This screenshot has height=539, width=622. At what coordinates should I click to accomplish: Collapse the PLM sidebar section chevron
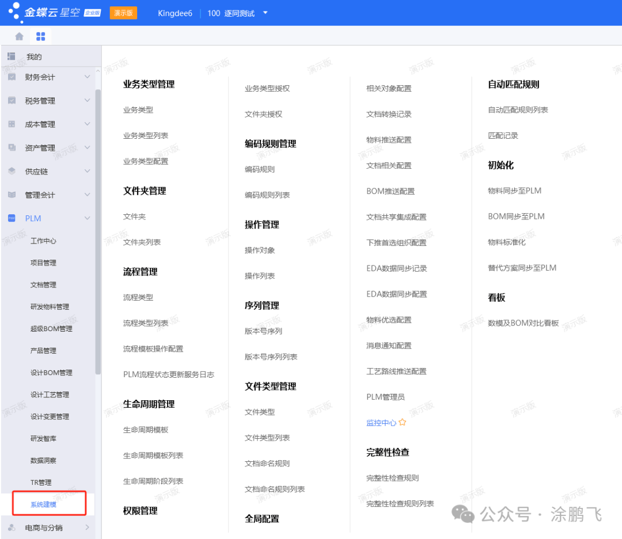click(88, 218)
